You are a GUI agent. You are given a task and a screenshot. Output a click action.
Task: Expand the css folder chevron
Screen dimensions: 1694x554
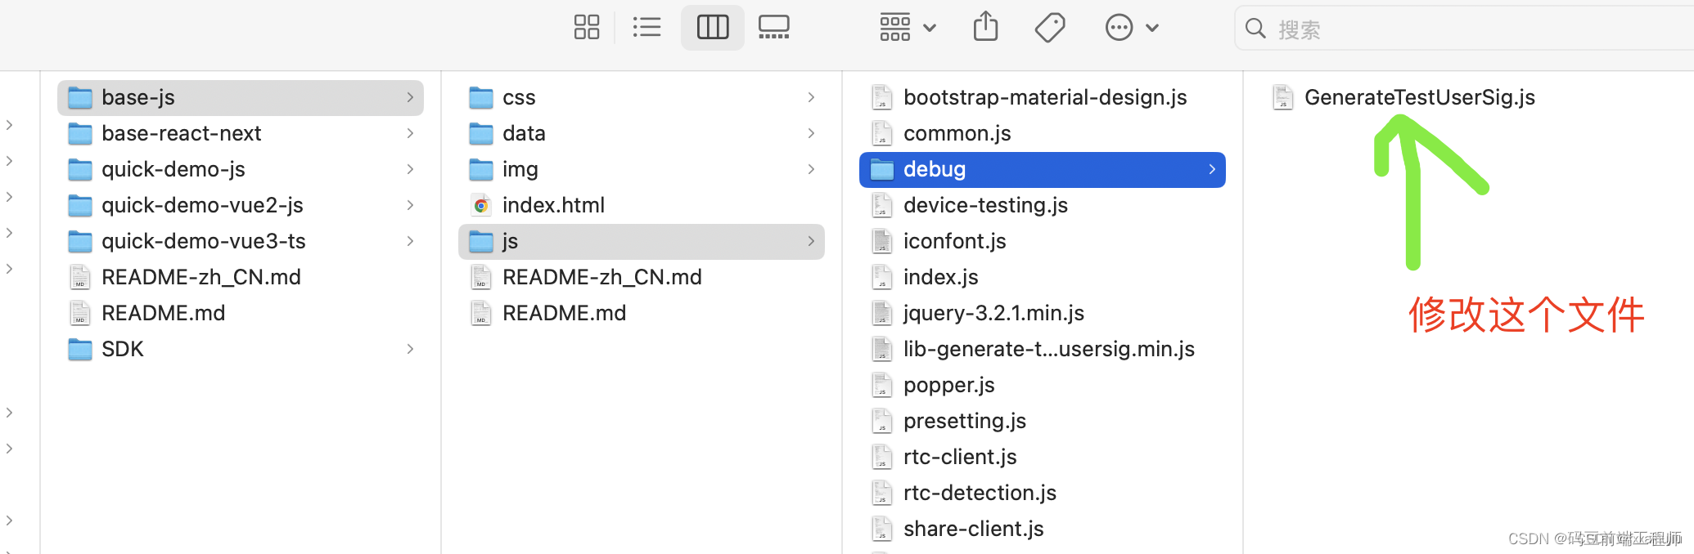pyautogui.click(x=811, y=97)
